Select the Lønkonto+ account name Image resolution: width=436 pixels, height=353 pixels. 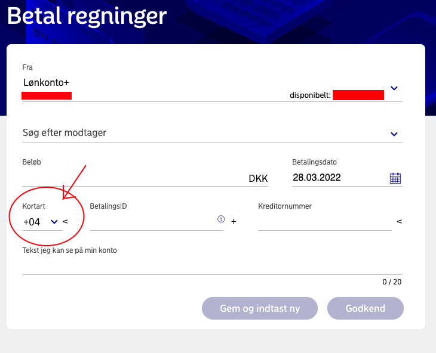point(46,82)
